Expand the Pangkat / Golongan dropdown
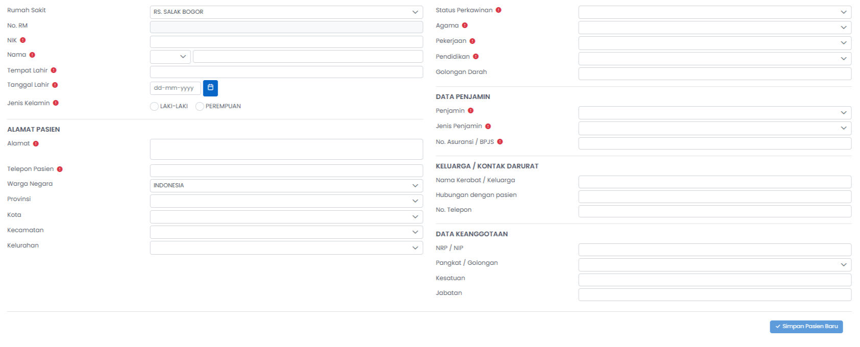 click(x=714, y=264)
